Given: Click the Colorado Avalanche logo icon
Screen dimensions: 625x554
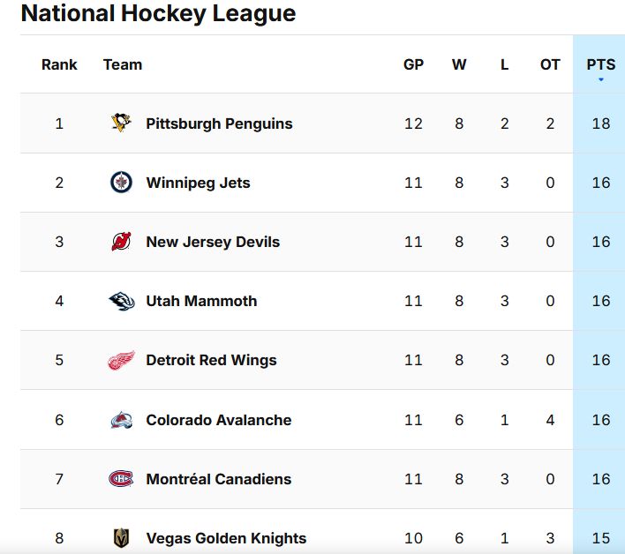Looking at the screenshot, I should point(121,420).
